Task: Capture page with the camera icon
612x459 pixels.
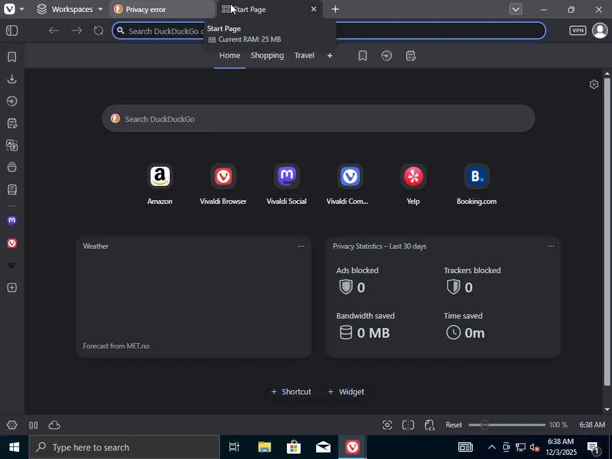Action: pos(387,425)
